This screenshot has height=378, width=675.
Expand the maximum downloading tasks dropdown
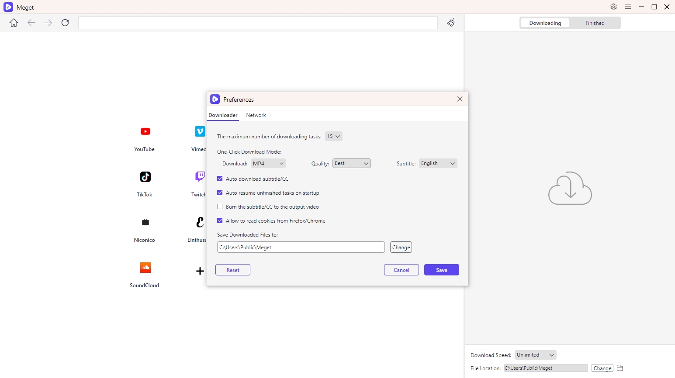click(x=333, y=136)
